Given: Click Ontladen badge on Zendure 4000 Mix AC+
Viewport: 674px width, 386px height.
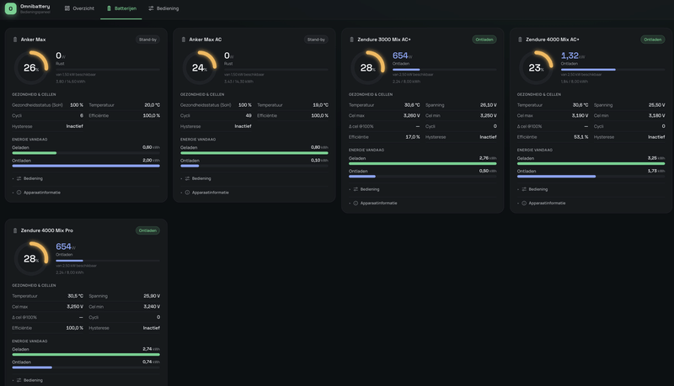Looking at the screenshot, I should [652, 40].
